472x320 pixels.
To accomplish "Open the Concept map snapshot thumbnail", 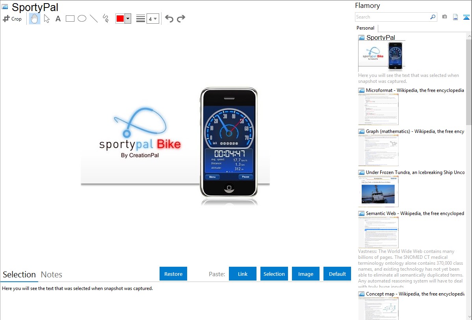I will pos(378,309).
